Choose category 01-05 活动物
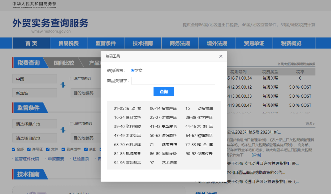Viewport: 331px width, 194px height. [127, 108]
